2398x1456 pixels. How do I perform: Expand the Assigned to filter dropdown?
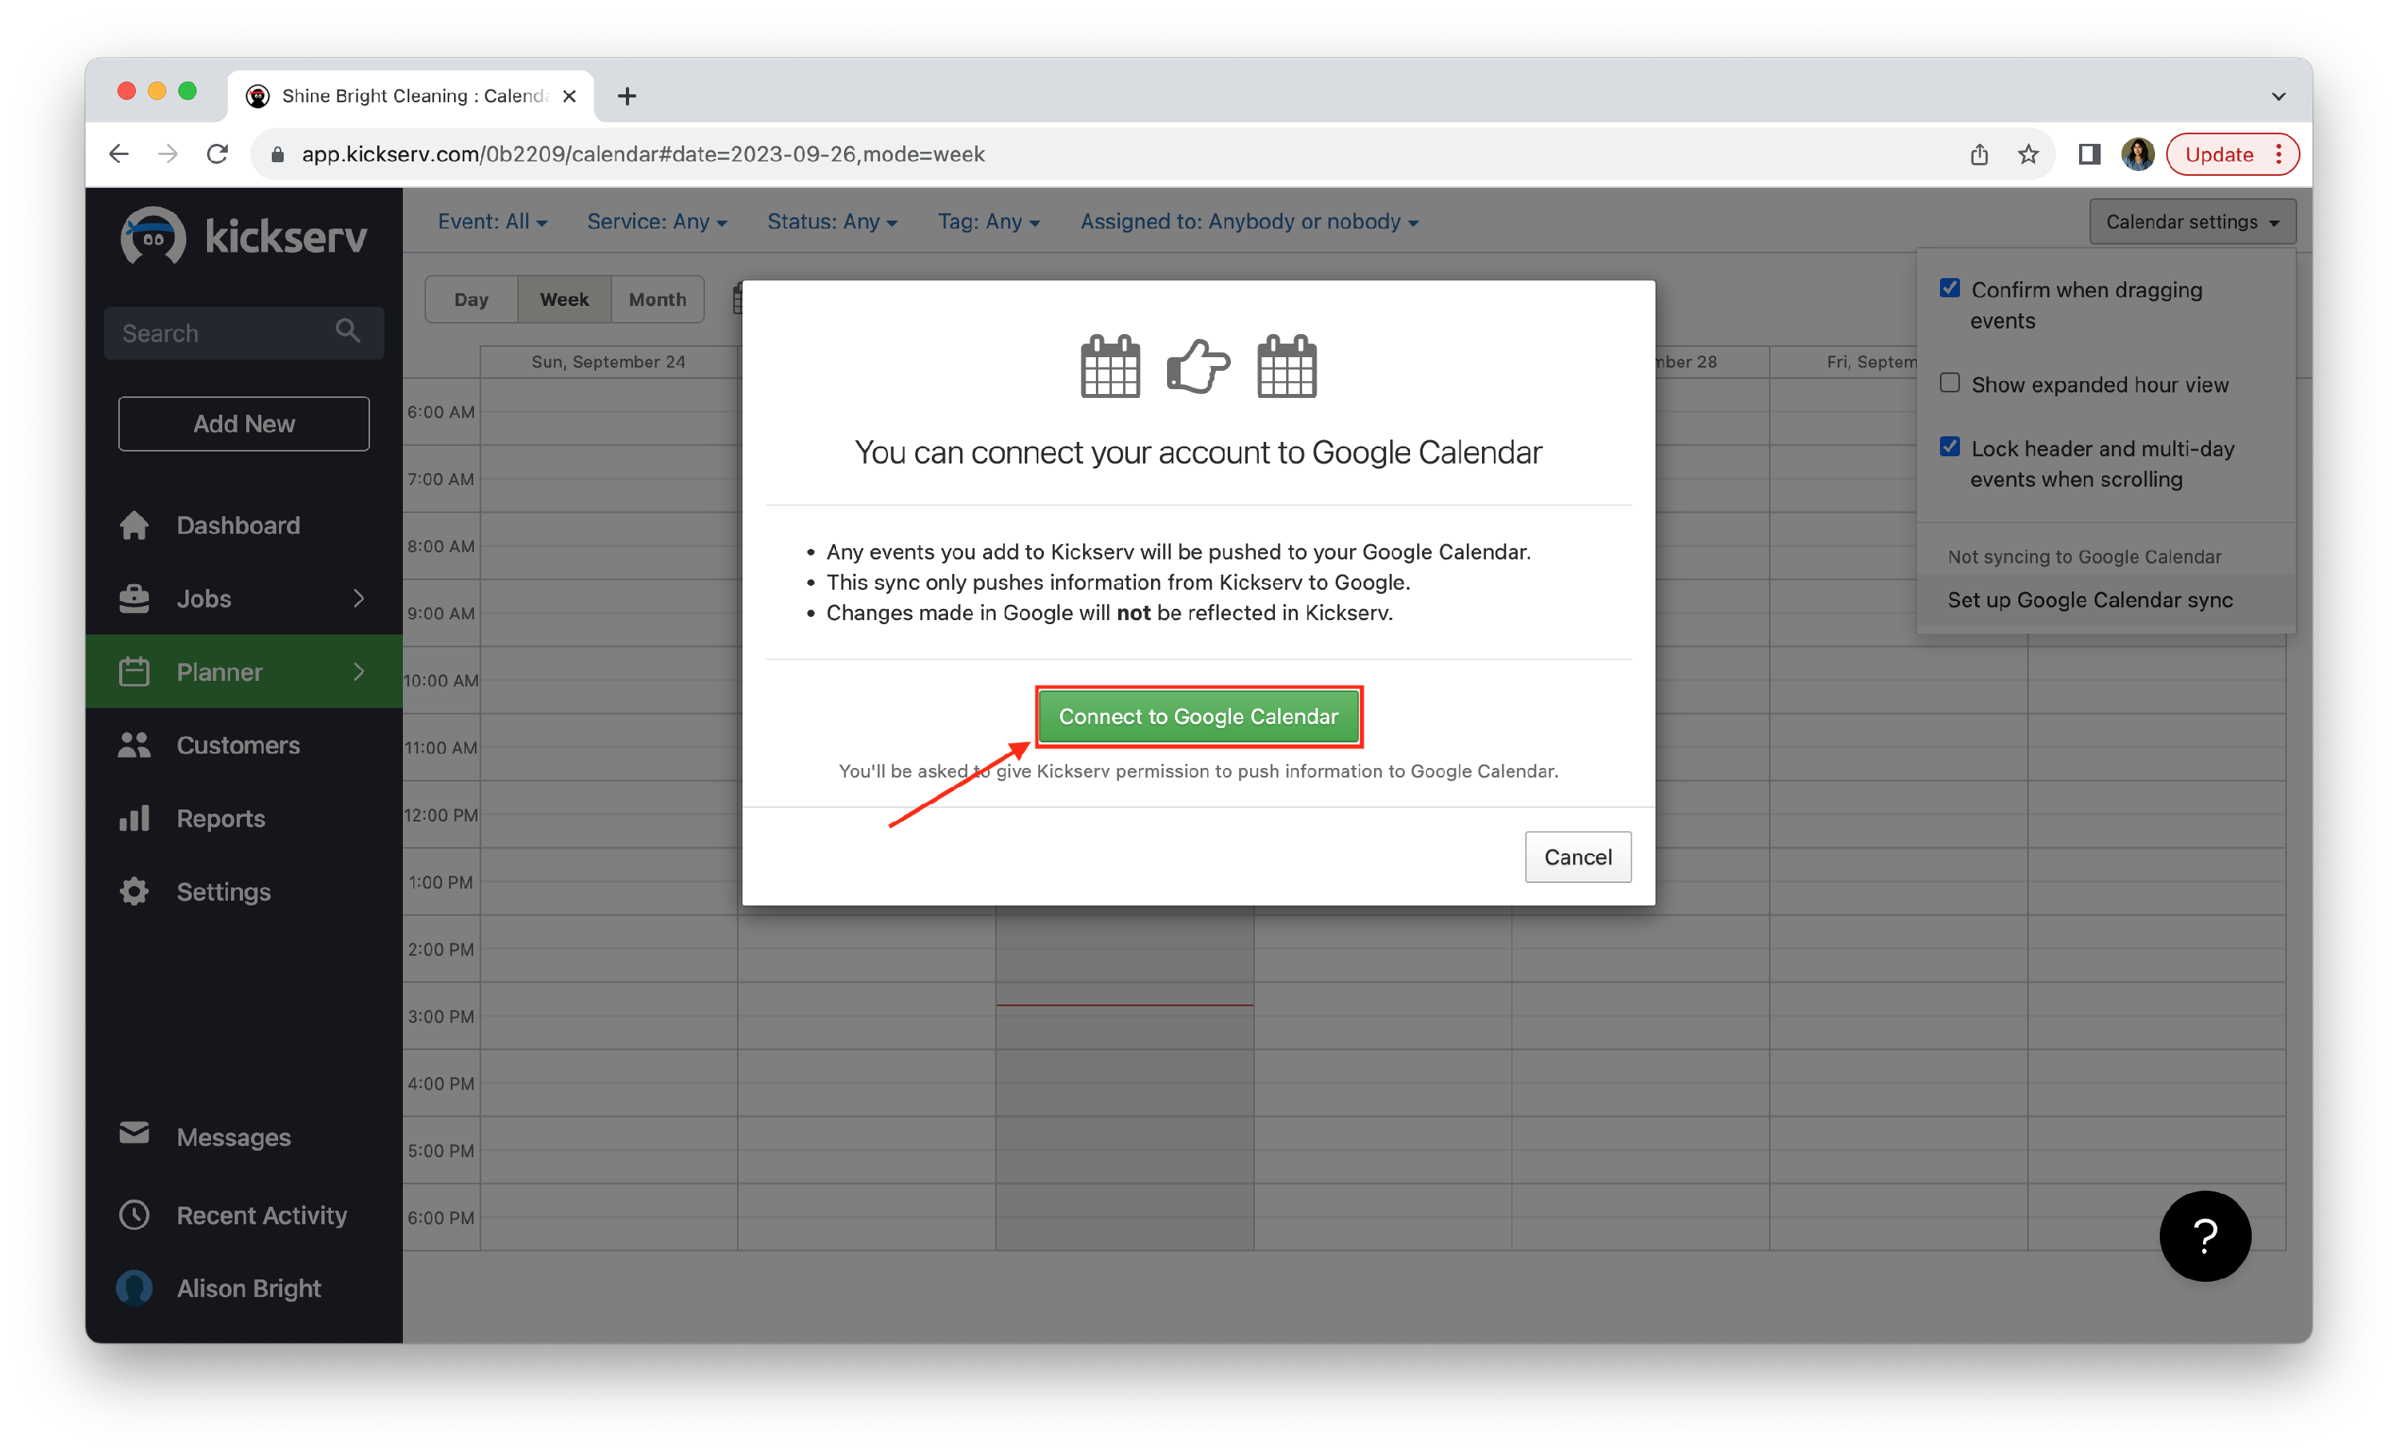(x=1249, y=222)
